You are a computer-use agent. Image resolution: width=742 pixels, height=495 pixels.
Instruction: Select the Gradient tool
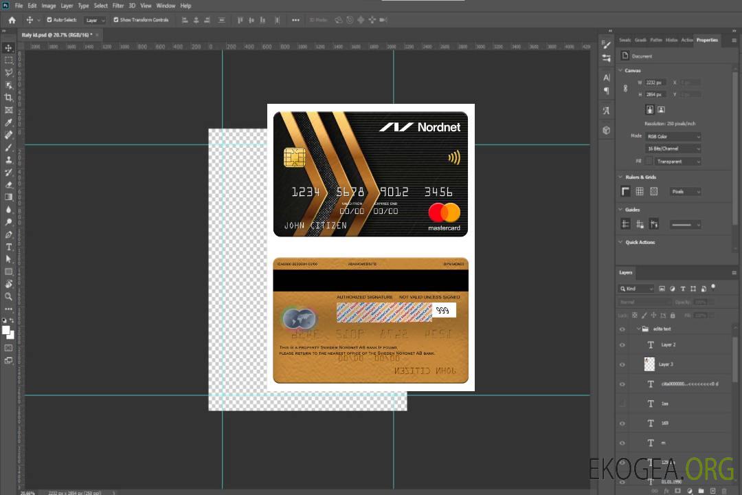(x=8, y=197)
